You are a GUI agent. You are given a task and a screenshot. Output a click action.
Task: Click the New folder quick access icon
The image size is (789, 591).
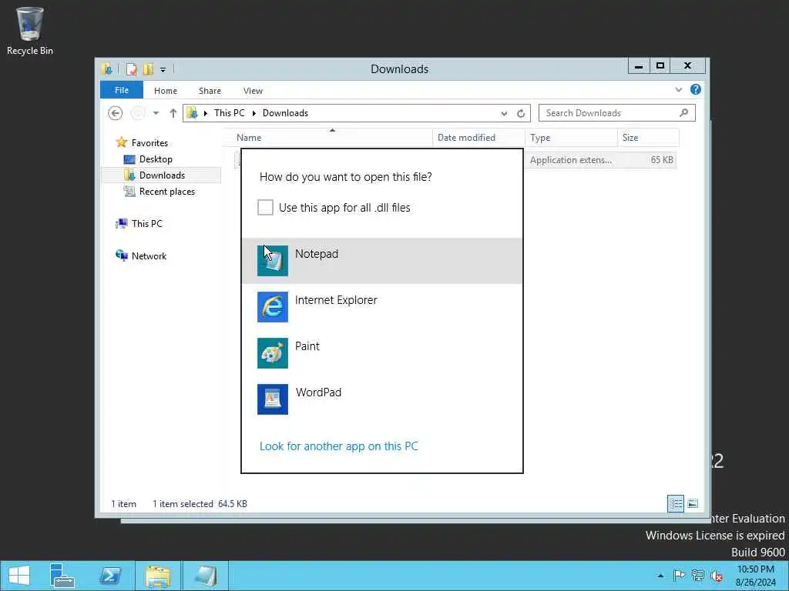pyautogui.click(x=148, y=69)
